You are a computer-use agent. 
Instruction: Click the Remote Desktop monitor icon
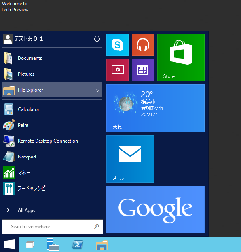click(x=9, y=141)
